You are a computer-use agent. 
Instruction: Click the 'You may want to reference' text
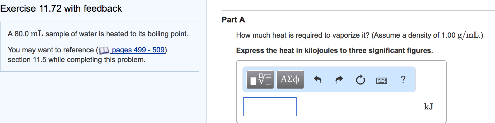click(x=51, y=50)
